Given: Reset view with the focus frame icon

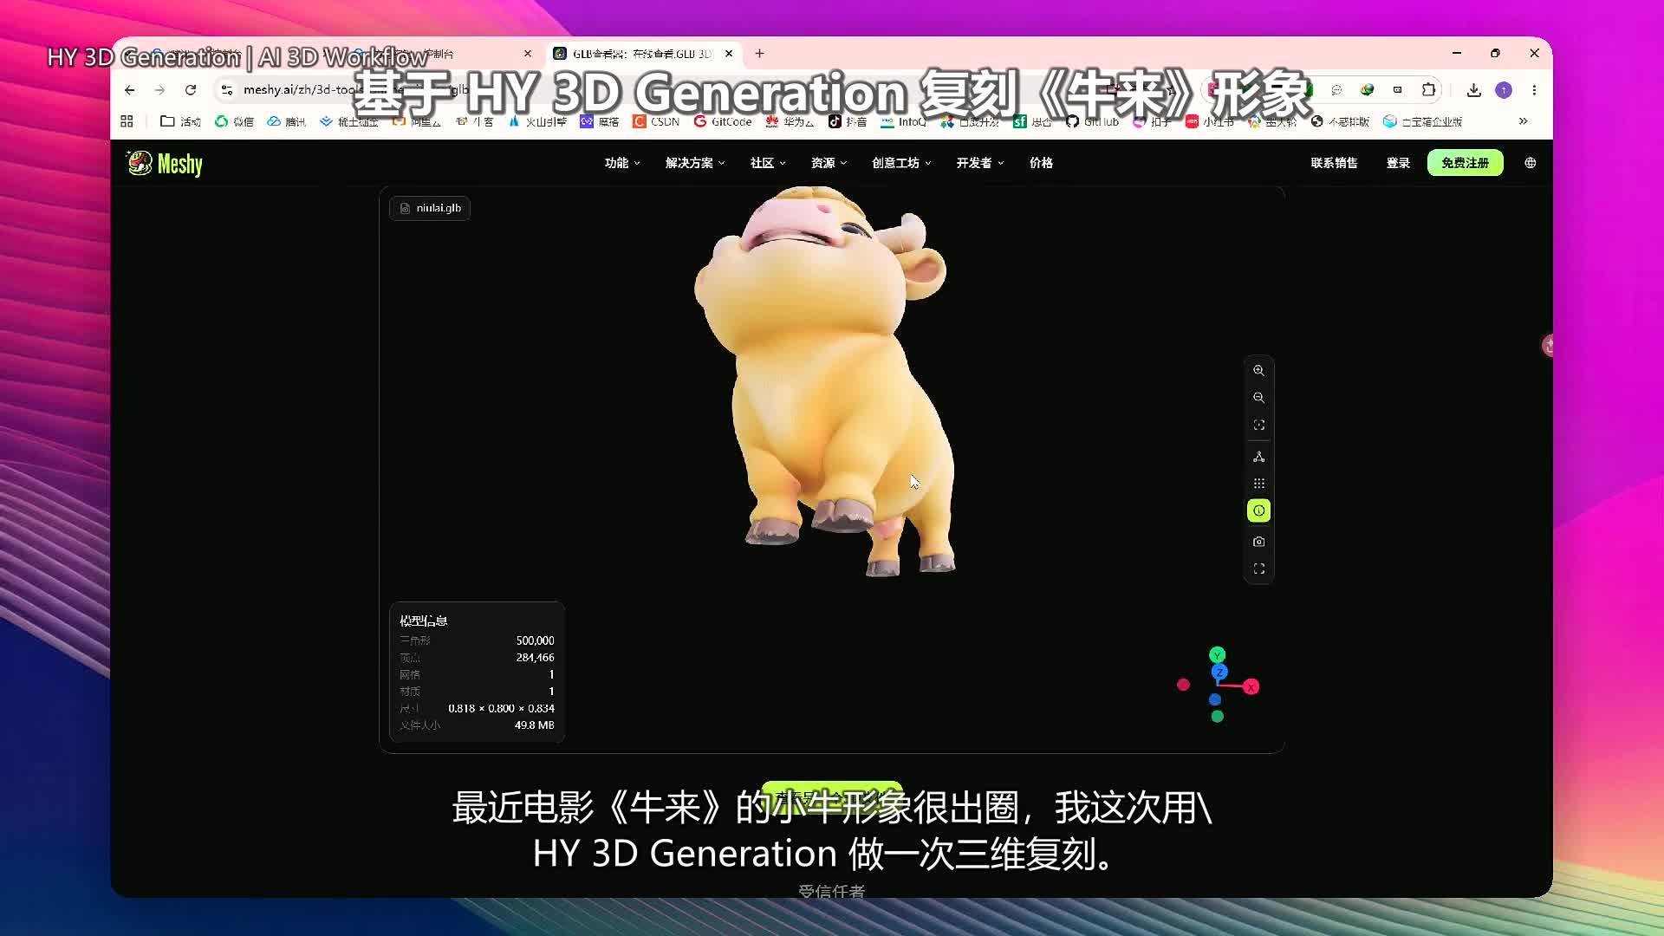Looking at the screenshot, I should [x=1258, y=426].
